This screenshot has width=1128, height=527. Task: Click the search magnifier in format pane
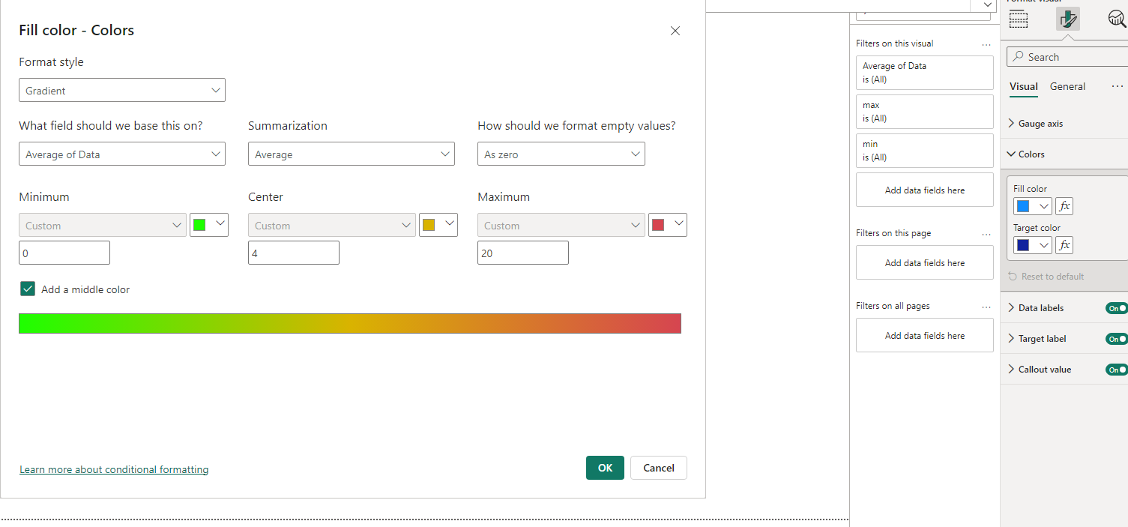click(1018, 57)
